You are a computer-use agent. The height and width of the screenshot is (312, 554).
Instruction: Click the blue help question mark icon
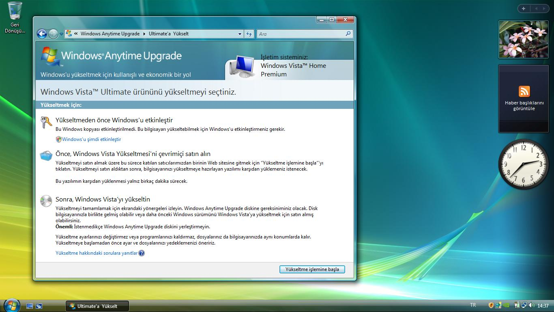point(142,253)
